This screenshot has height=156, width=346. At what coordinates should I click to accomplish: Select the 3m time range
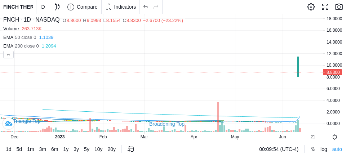pyautogui.click(x=43, y=150)
